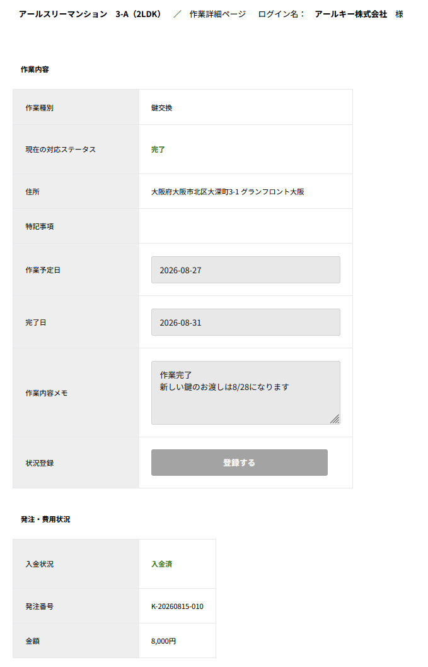The height and width of the screenshot is (667, 428).
Task: Select the 完了日 date field
Action: (x=246, y=322)
